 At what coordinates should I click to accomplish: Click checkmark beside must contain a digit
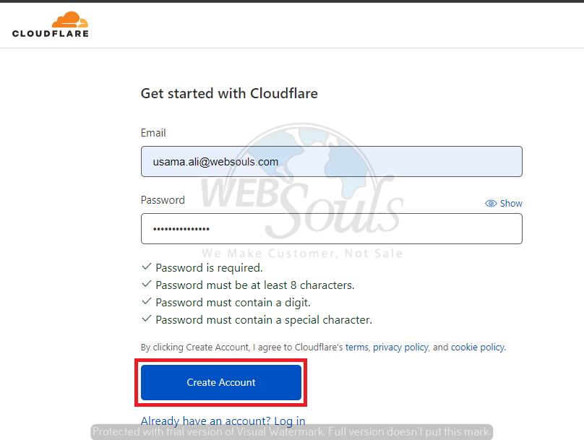147,301
